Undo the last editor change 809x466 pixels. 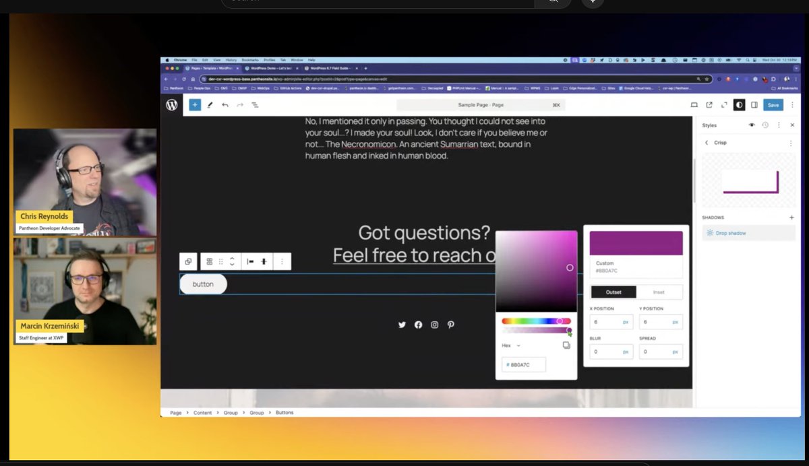(x=224, y=105)
